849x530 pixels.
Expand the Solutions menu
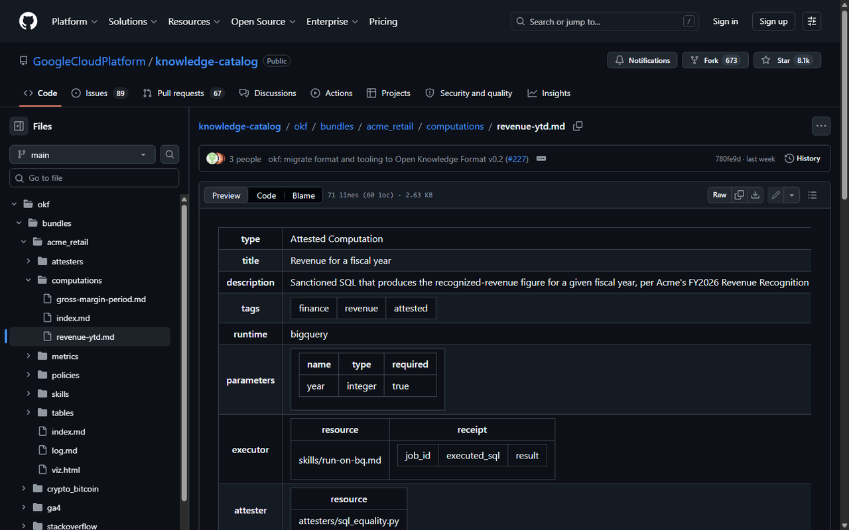tap(133, 22)
